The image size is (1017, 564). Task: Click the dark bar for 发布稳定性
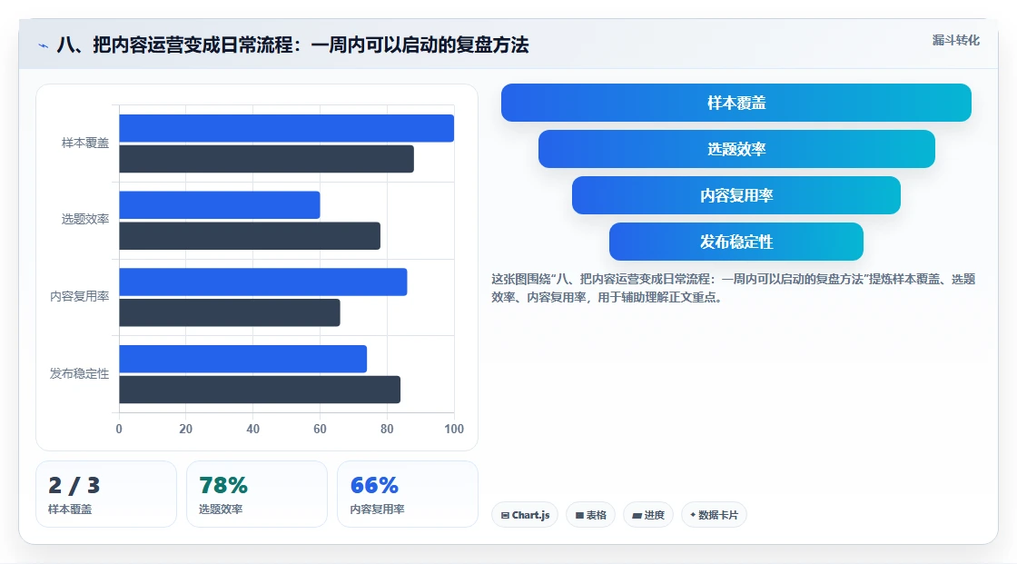(260, 390)
